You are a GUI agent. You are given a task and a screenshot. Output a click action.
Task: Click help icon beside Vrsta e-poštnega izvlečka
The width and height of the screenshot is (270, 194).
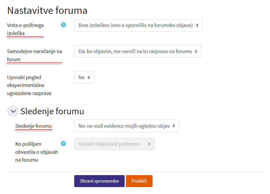point(63,25)
